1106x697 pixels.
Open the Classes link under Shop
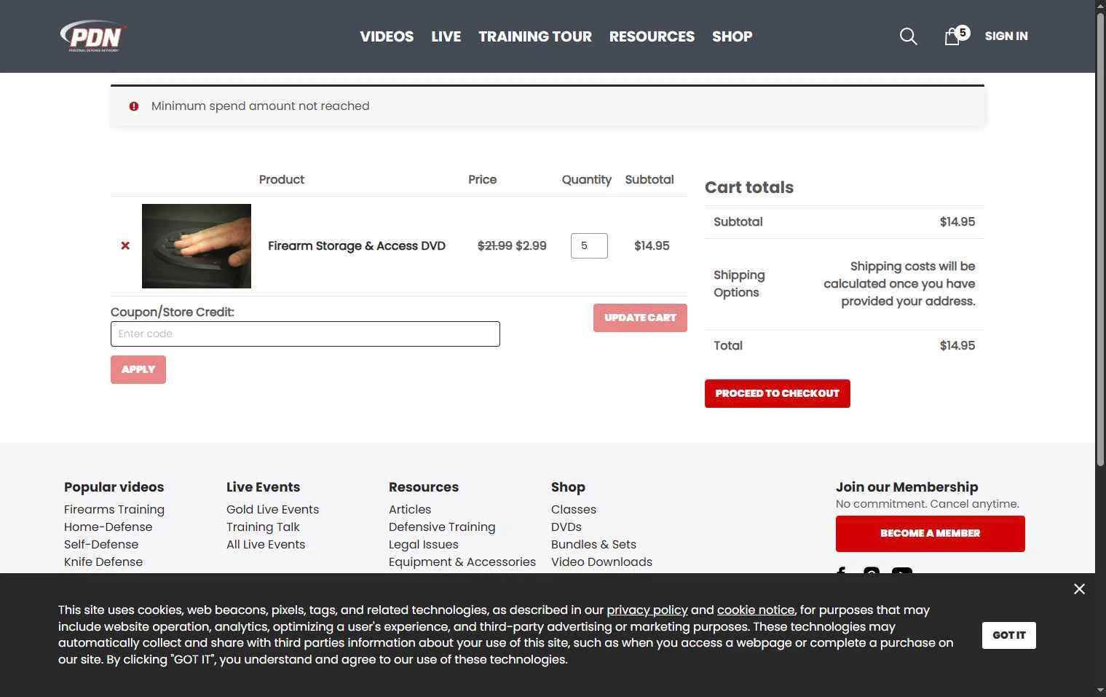[x=574, y=510]
